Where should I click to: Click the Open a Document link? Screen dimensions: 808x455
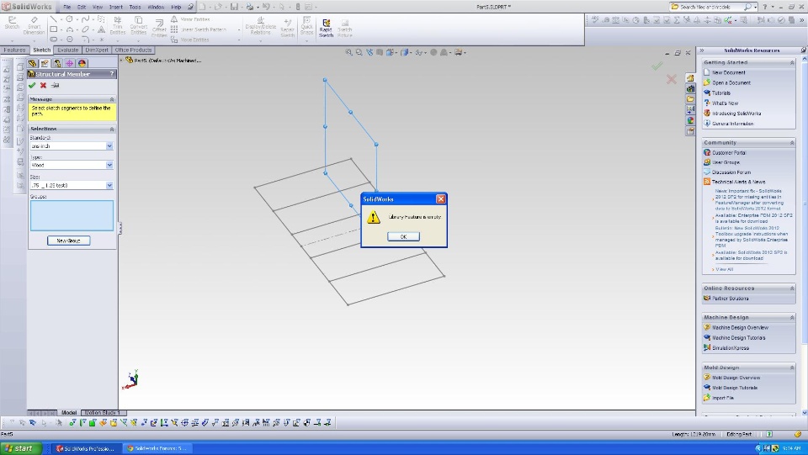point(731,83)
